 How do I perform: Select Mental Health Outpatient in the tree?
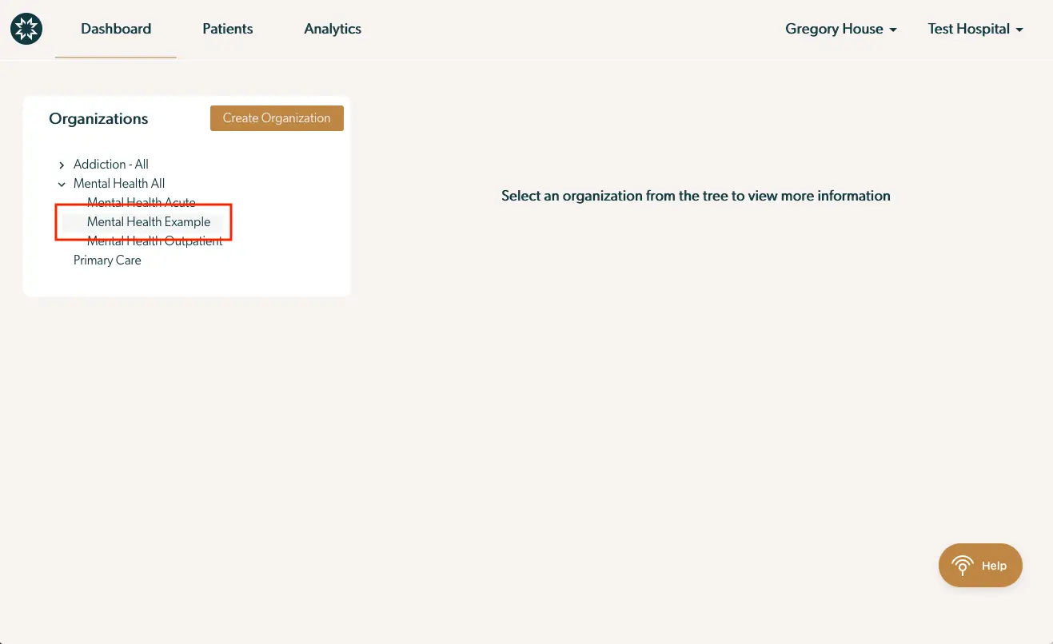click(x=154, y=241)
